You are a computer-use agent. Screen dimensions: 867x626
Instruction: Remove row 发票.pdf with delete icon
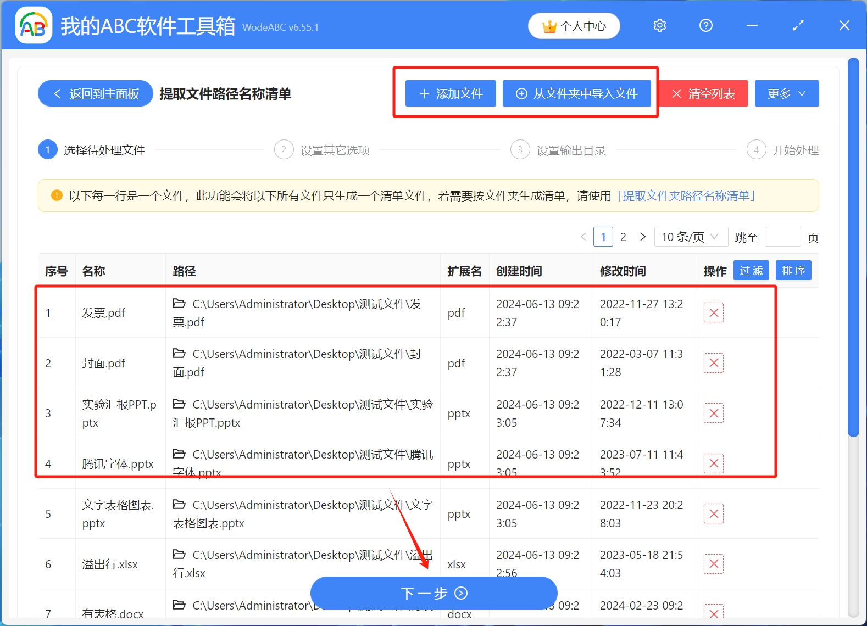[x=714, y=313]
